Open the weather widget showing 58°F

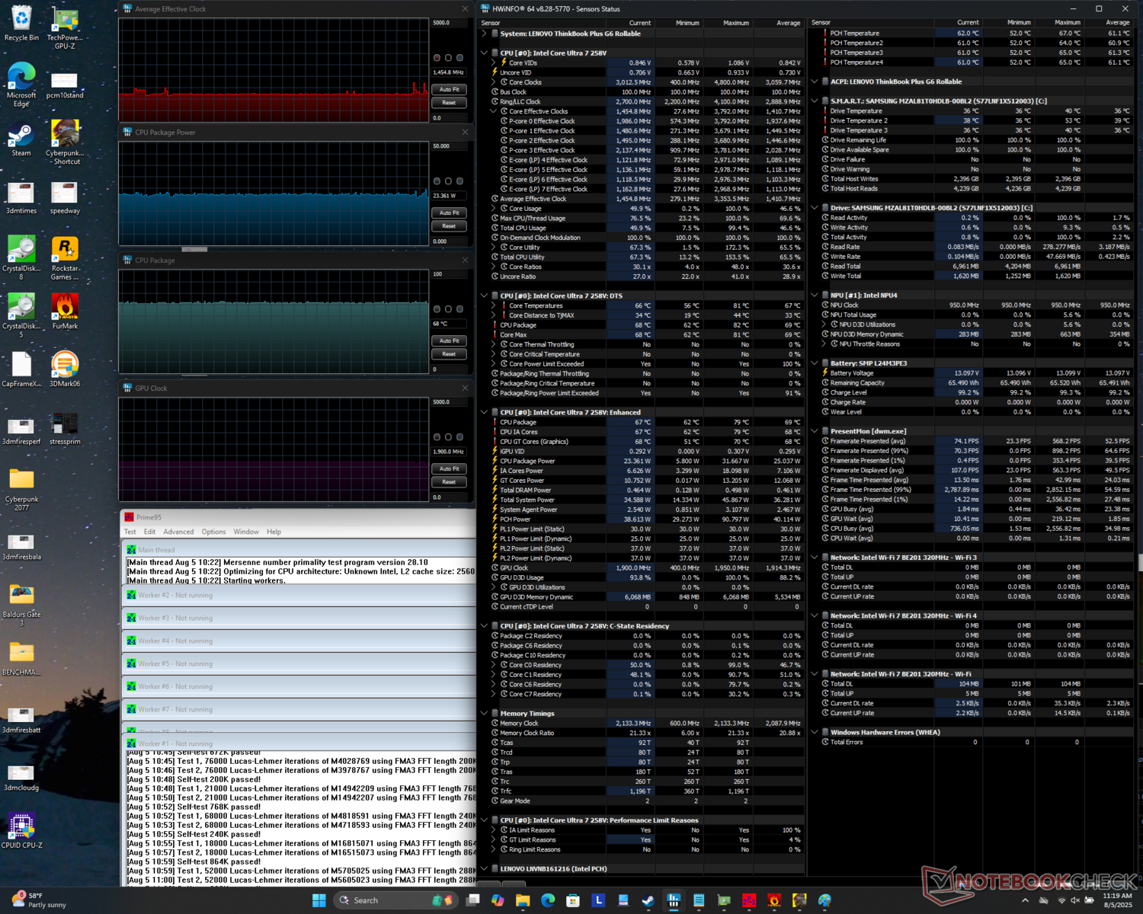(x=40, y=900)
